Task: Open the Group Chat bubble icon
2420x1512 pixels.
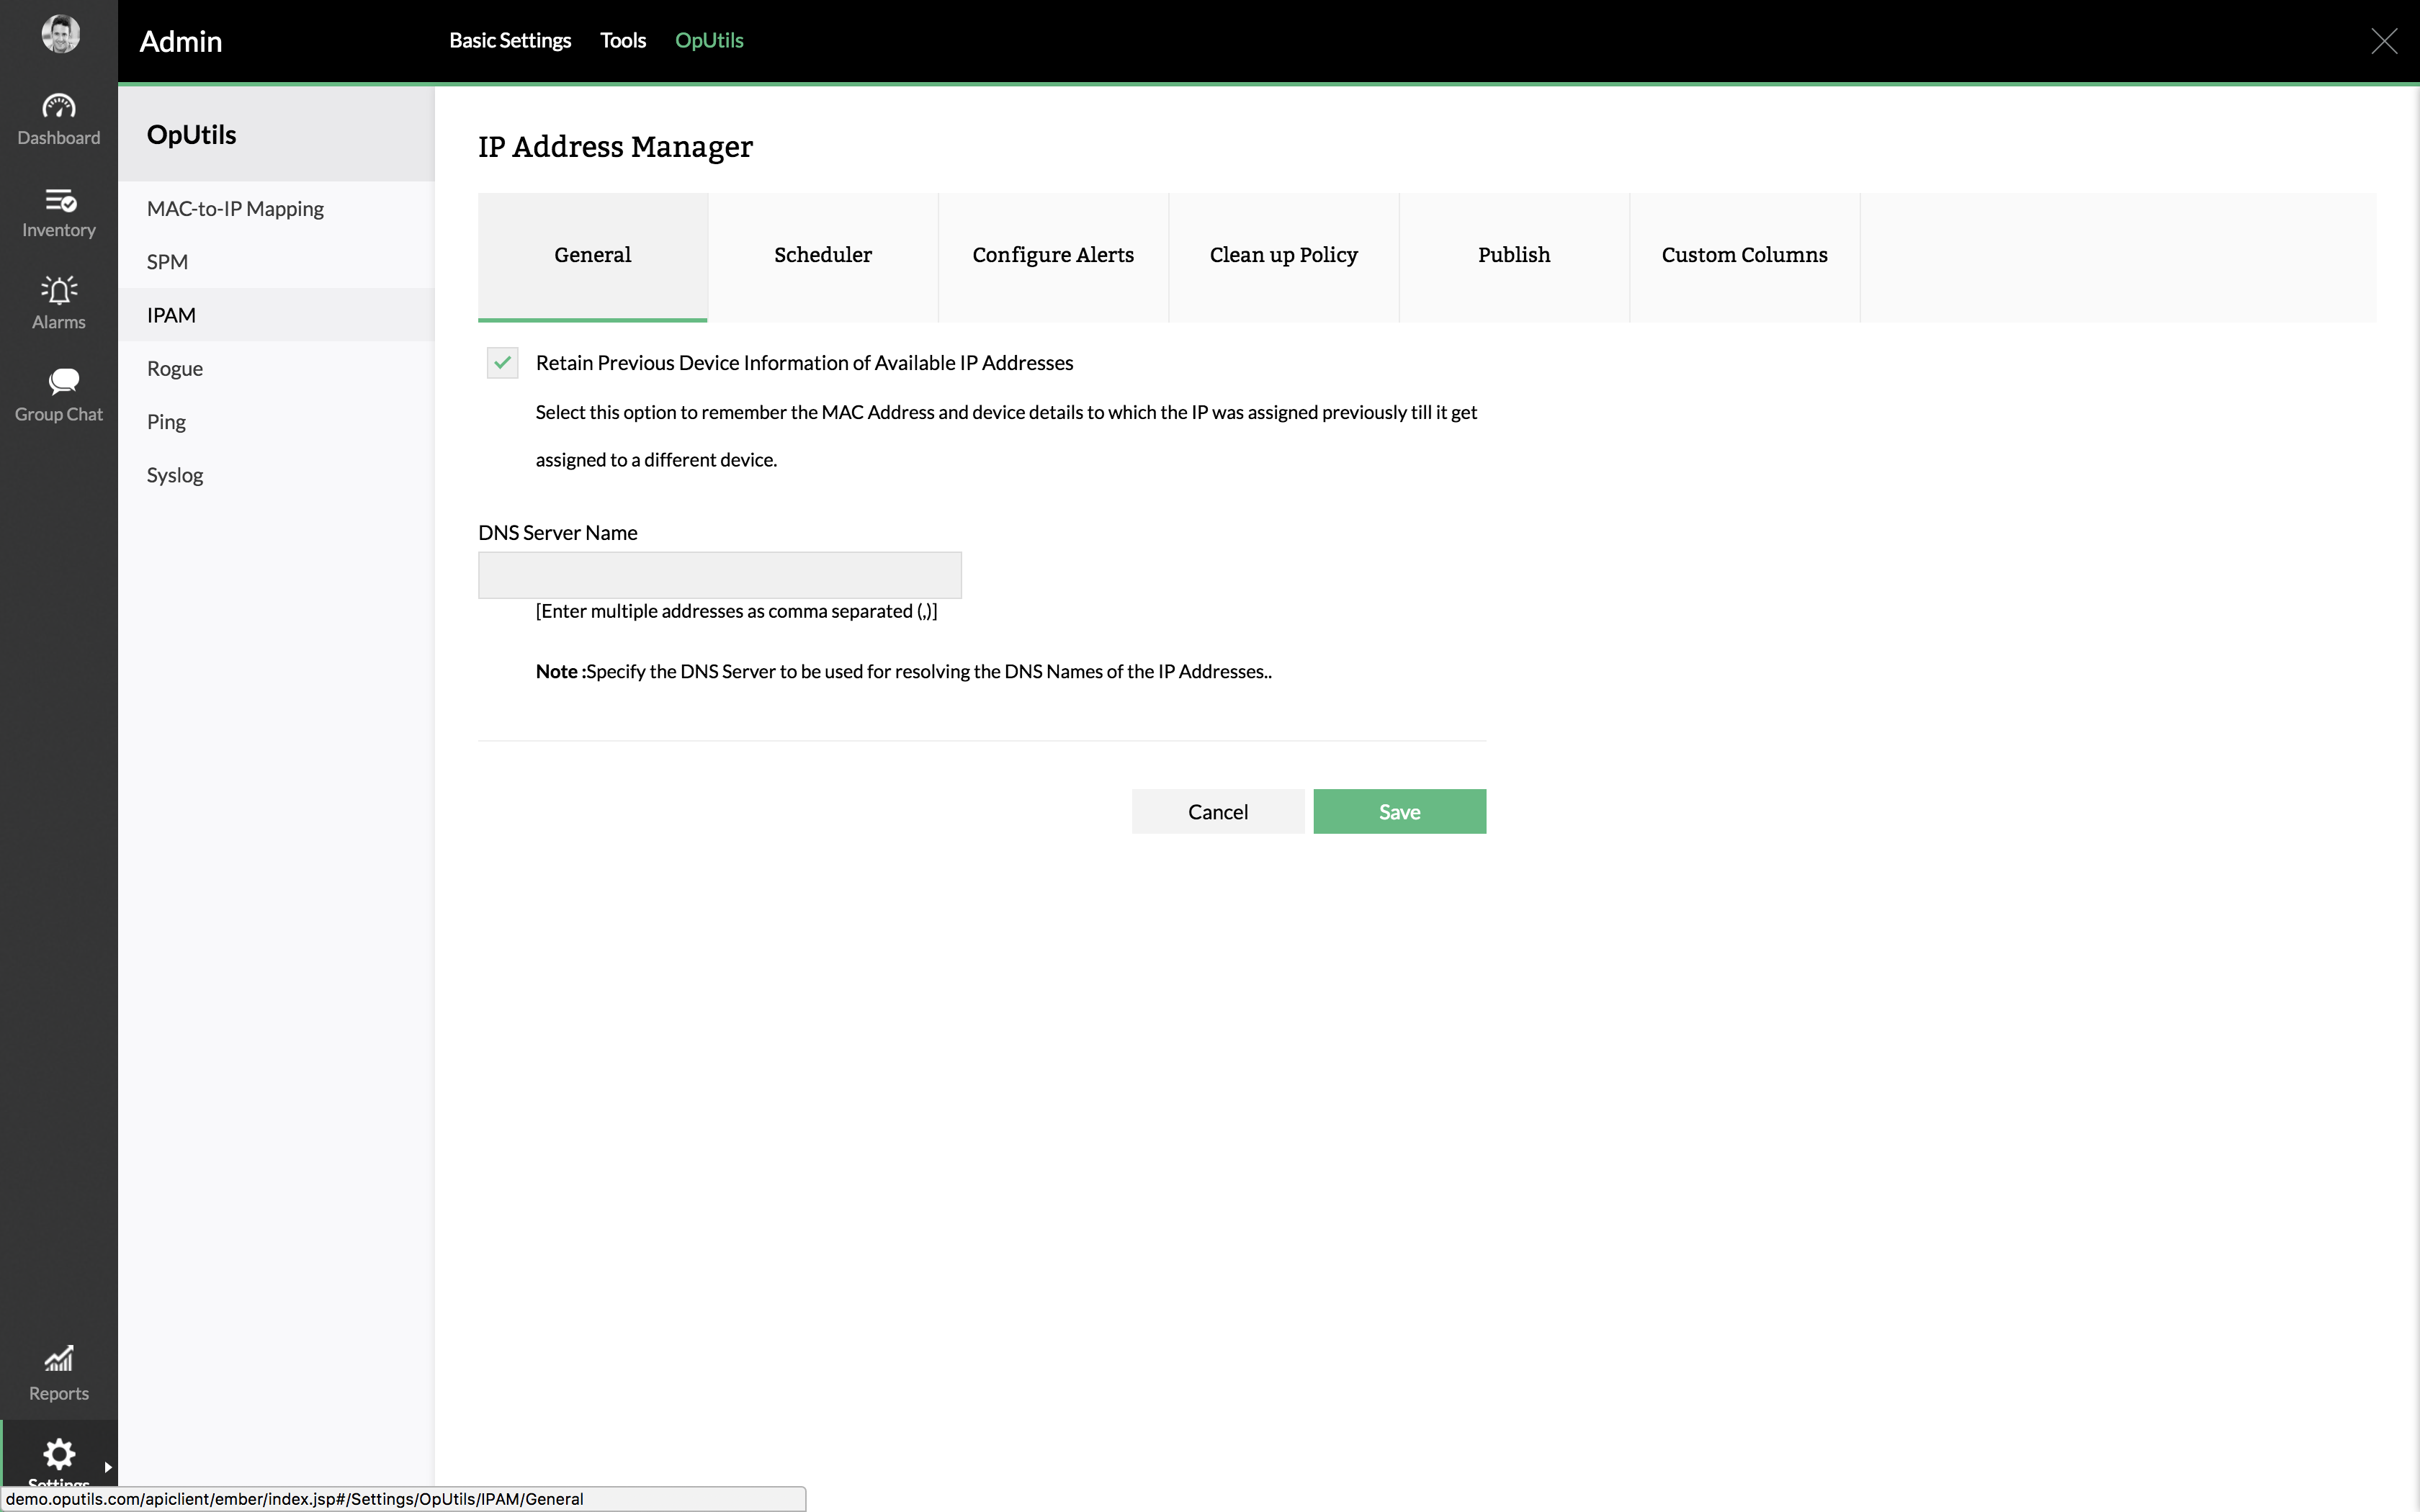Action: point(62,381)
